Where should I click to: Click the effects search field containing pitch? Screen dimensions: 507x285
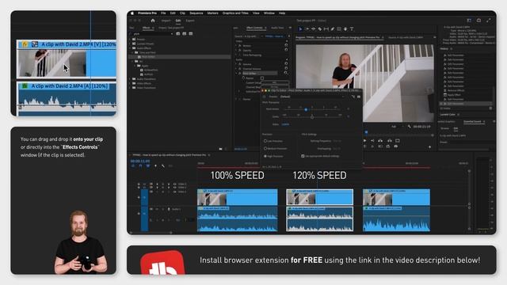pos(152,33)
